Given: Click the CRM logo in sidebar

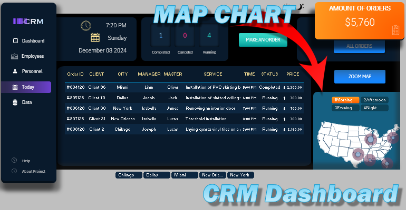Looking at the screenshot, I should point(28,22).
